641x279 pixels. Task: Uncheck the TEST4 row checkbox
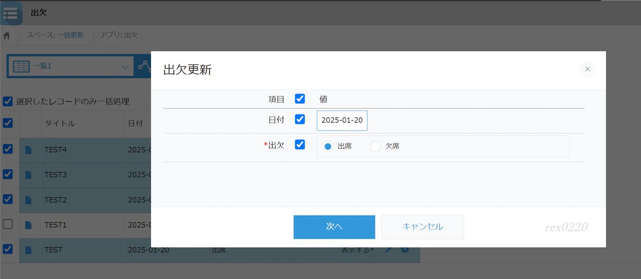click(8, 149)
